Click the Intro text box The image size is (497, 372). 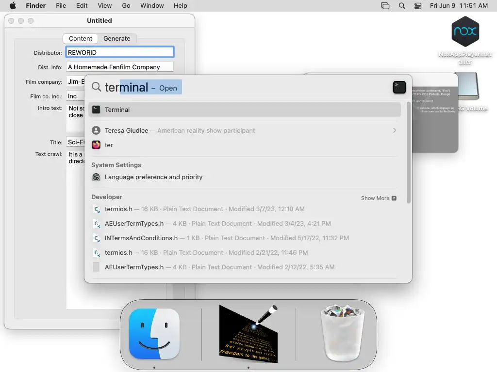75,119
